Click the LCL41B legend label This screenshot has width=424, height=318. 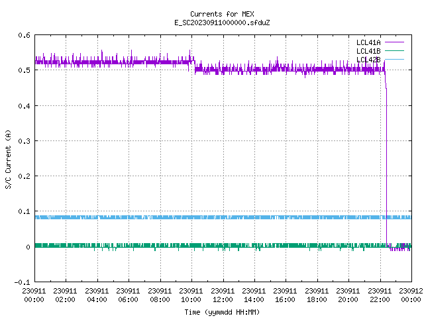click(x=368, y=51)
